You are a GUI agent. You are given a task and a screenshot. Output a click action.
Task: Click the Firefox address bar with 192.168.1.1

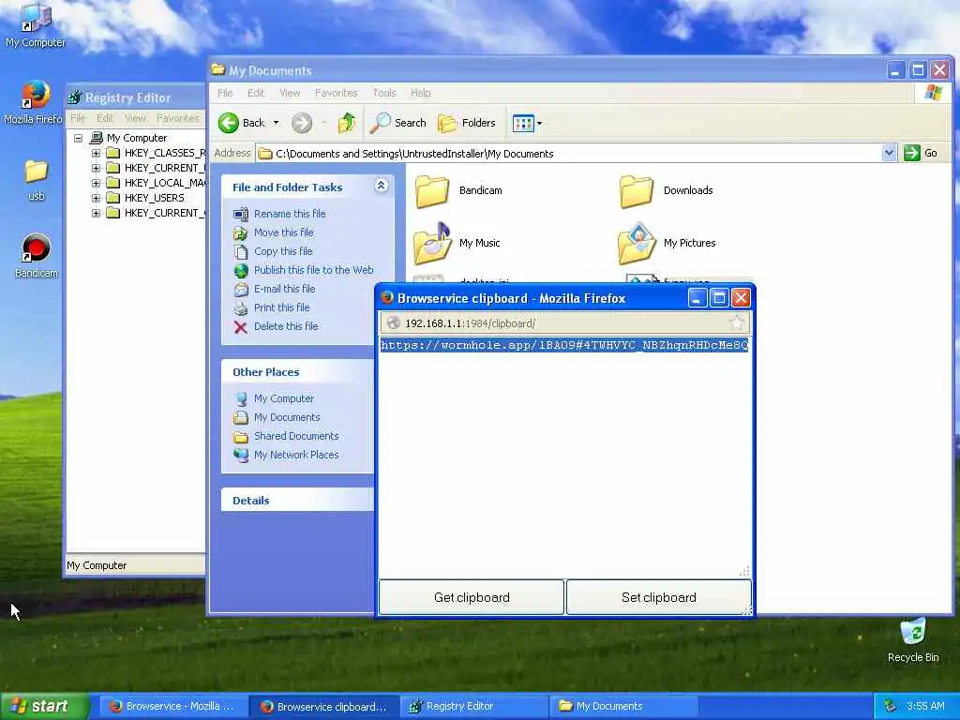coord(563,323)
